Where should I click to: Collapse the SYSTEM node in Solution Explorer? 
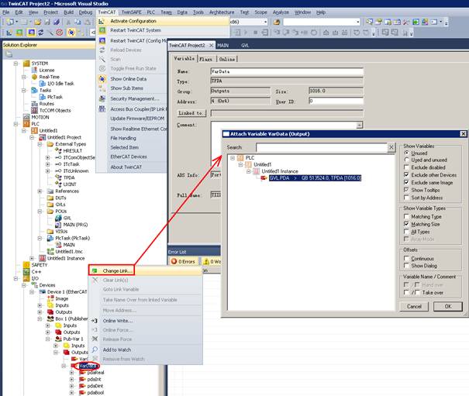[16, 63]
